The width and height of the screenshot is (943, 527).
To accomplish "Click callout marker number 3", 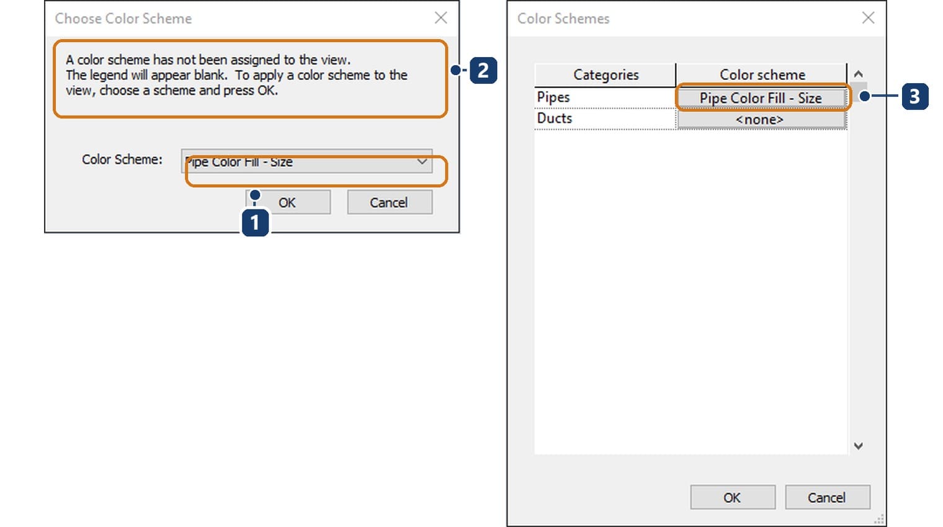I will click(914, 96).
